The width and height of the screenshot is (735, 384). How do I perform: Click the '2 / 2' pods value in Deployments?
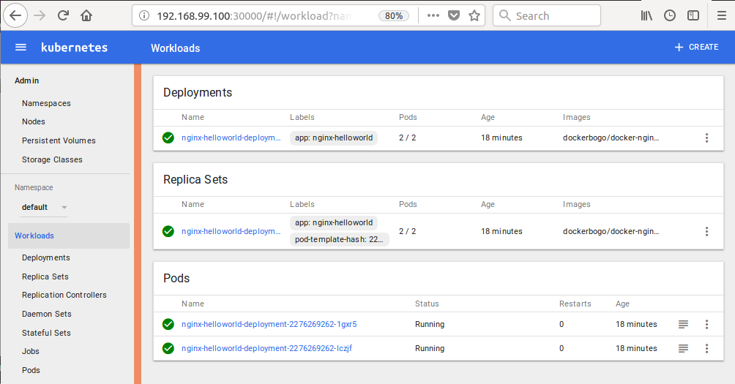pyautogui.click(x=407, y=138)
